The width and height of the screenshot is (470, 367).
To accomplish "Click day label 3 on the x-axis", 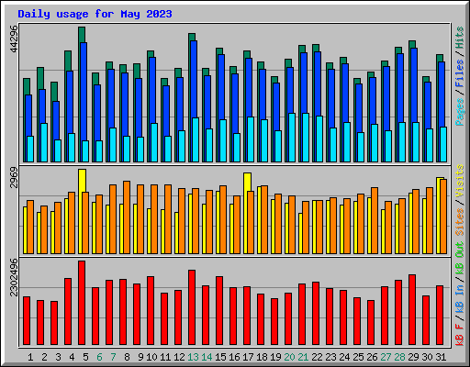I will pyautogui.click(x=58, y=357).
